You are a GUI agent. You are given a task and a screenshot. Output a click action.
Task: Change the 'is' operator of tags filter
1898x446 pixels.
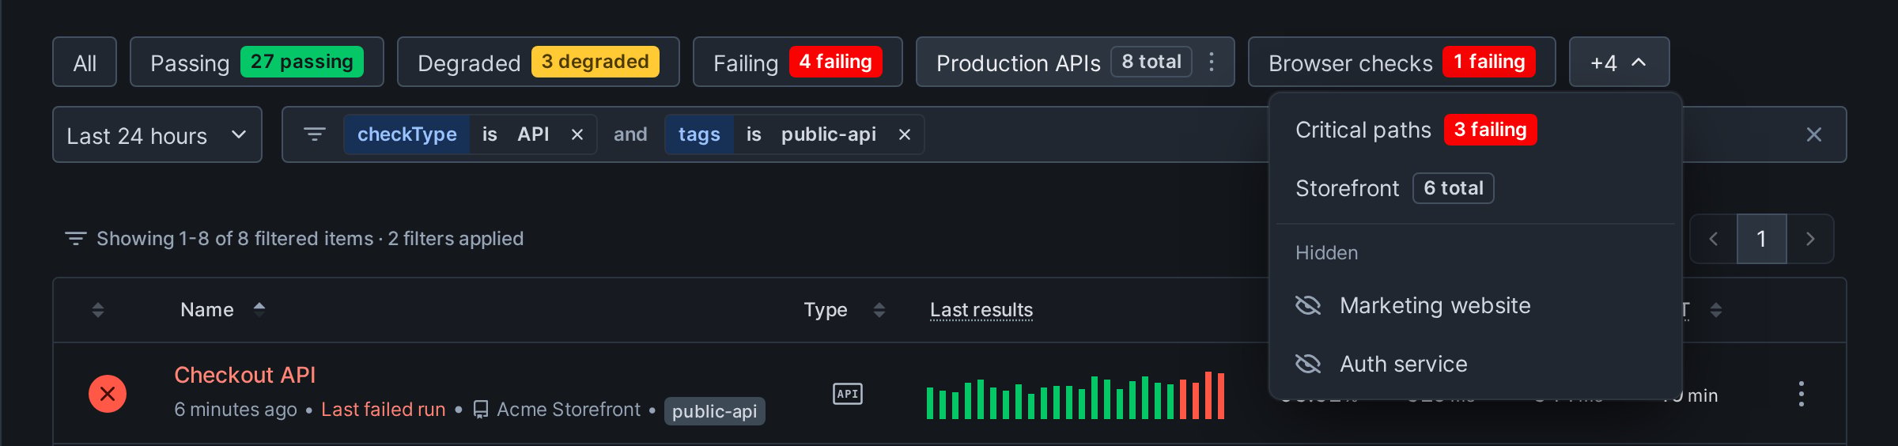click(x=754, y=134)
